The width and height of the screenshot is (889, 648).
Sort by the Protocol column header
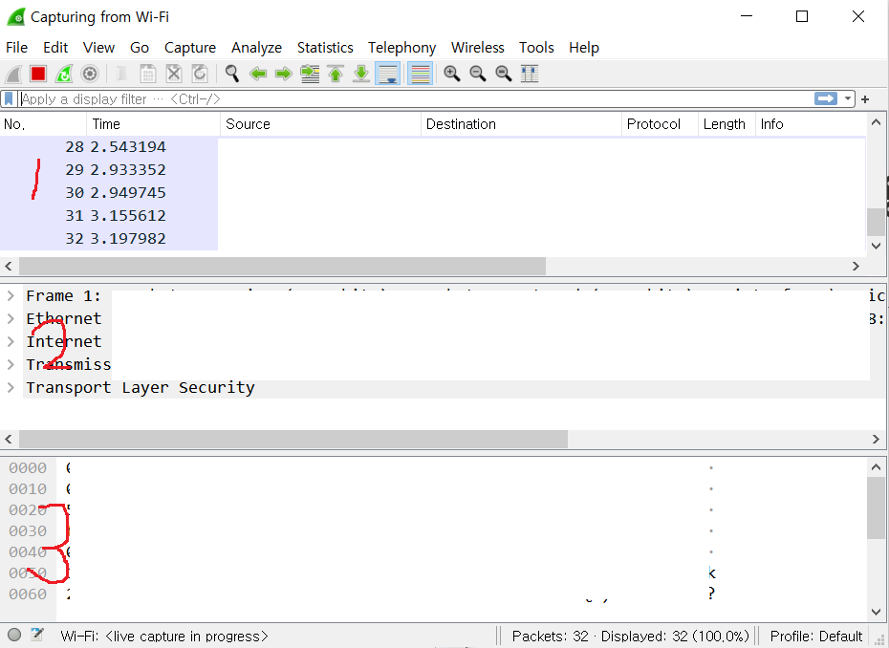point(660,124)
